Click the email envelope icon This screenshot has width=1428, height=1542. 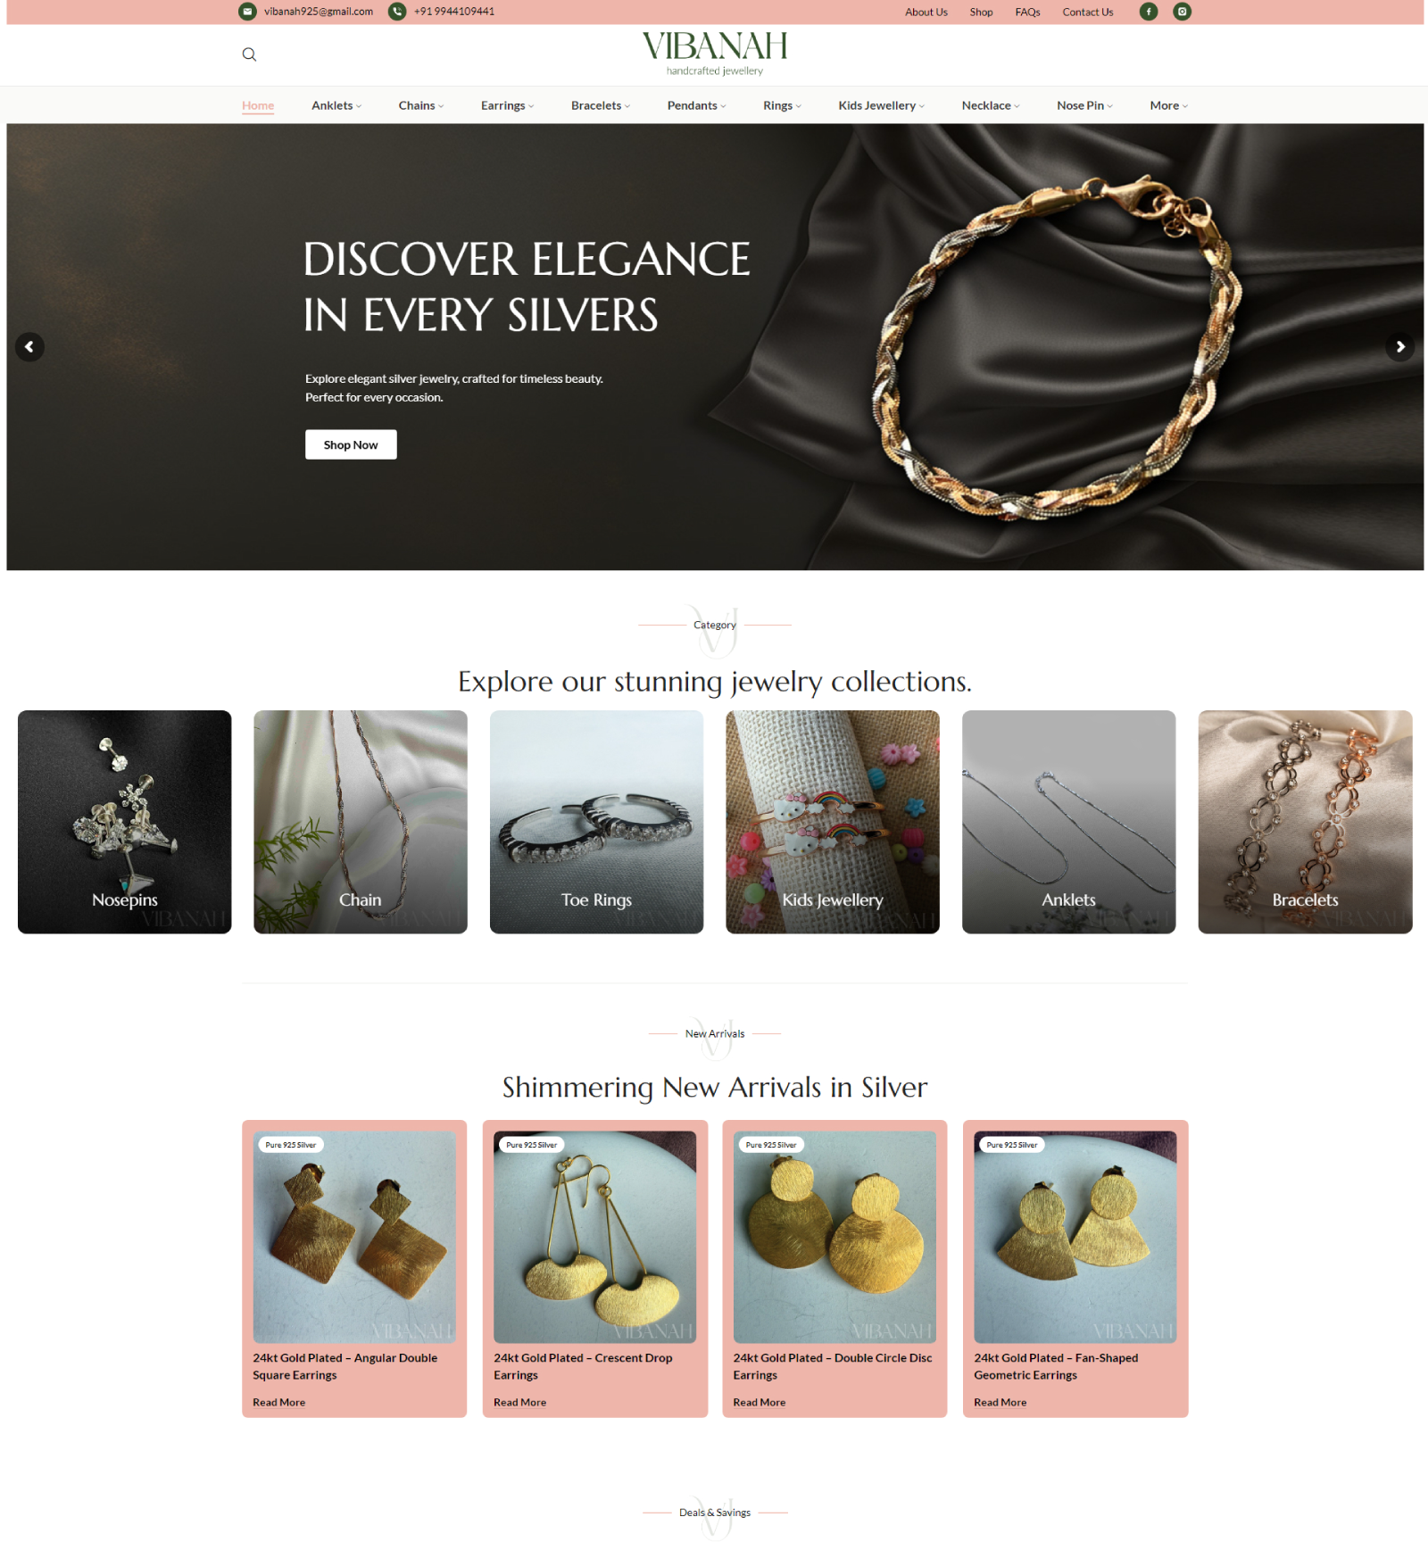(x=247, y=12)
